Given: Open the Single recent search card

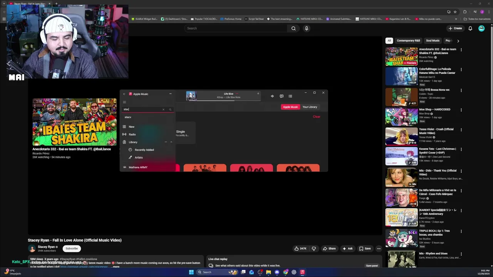Looking at the screenshot, I should pyautogui.click(x=185, y=133).
